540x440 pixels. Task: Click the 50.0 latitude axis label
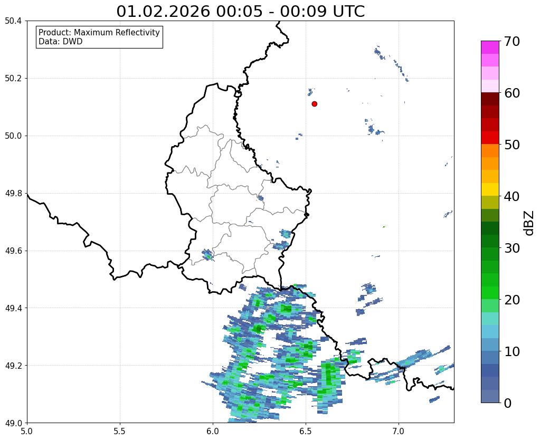point(13,136)
